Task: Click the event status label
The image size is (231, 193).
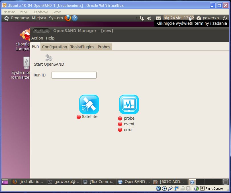Action: [x=129, y=124]
